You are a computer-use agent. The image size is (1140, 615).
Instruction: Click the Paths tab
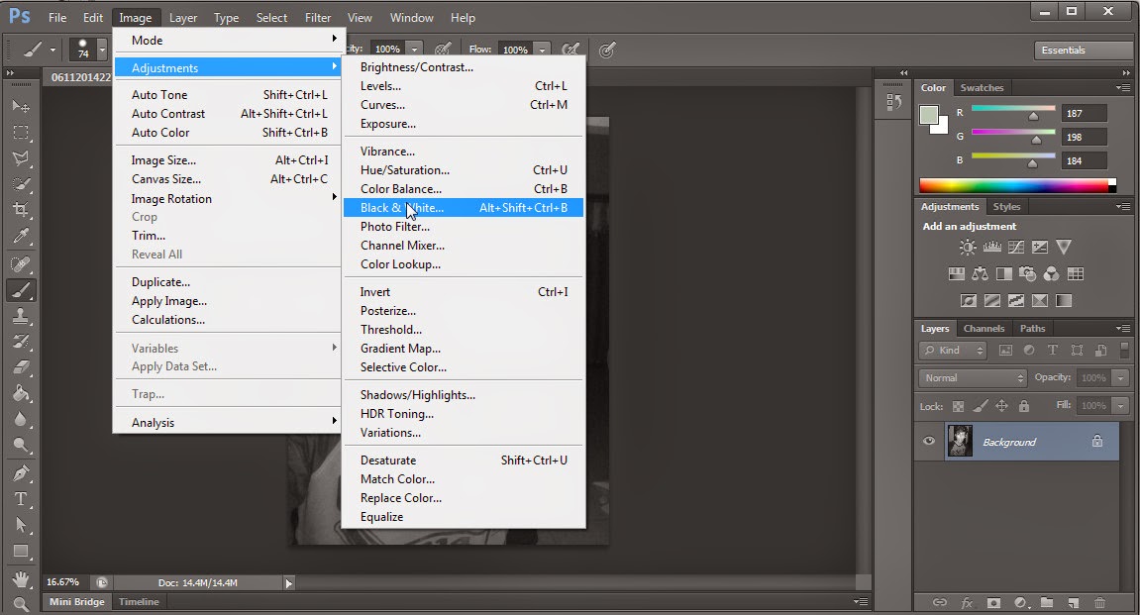tap(1032, 329)
